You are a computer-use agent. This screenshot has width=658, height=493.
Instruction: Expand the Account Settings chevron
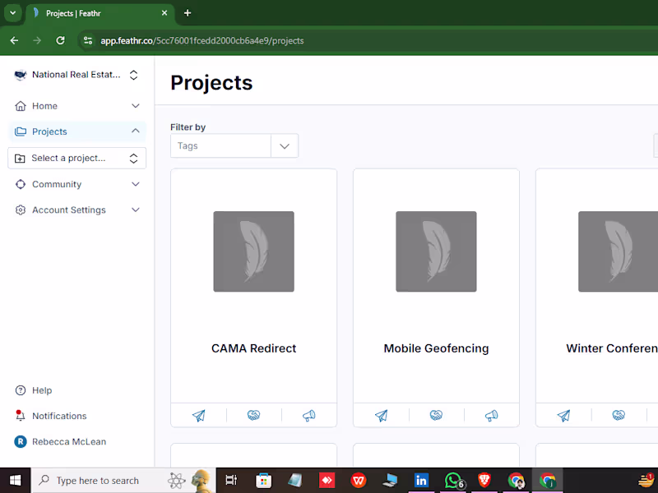(x=136, y=210)
